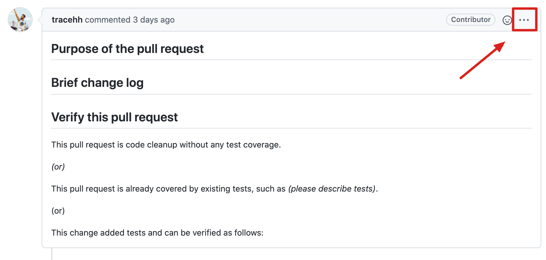546x260 pixels.
Task: Add an emoji reaction via smiley icon
Action: (x=507, y=20)
